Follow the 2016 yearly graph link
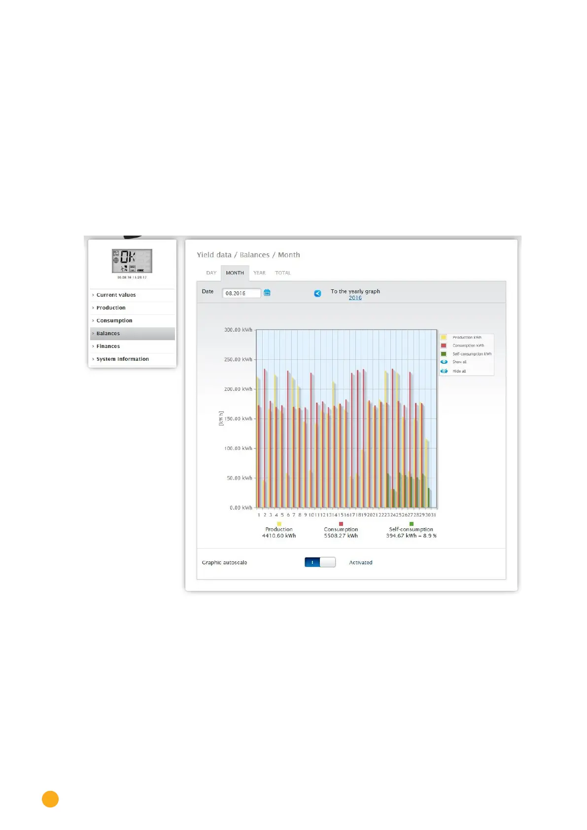This screenshot has height=830, width=587. click(x=355, y=298)
